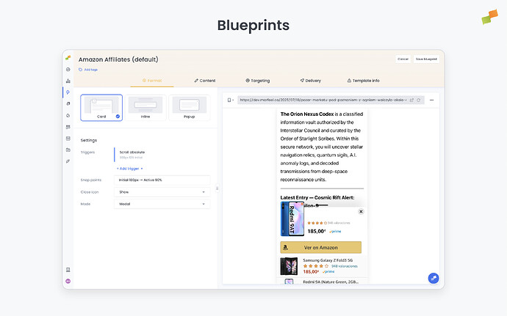Image resolution: width=507 pixels, height=316 pixels.
Task: Click the Latest Entry — Cosmic Rift Alert heading
Action: pos(317,197)
